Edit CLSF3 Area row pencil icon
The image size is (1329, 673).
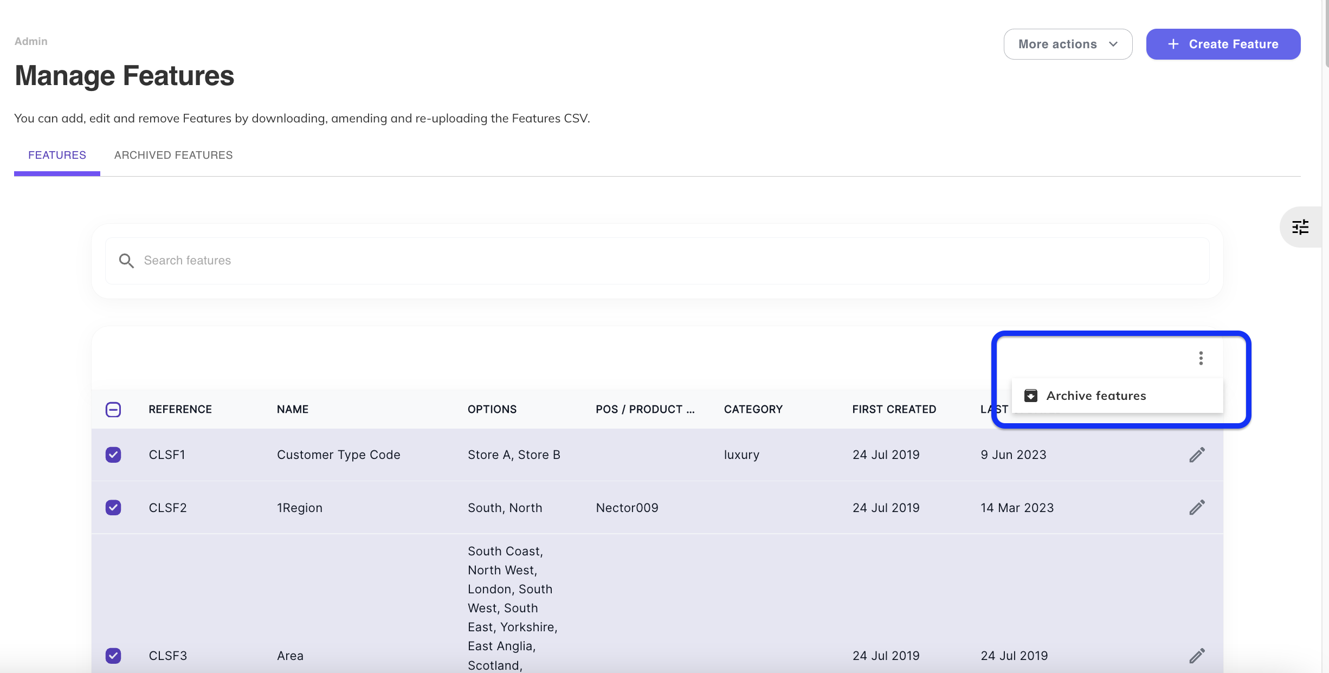point(1197,656)
